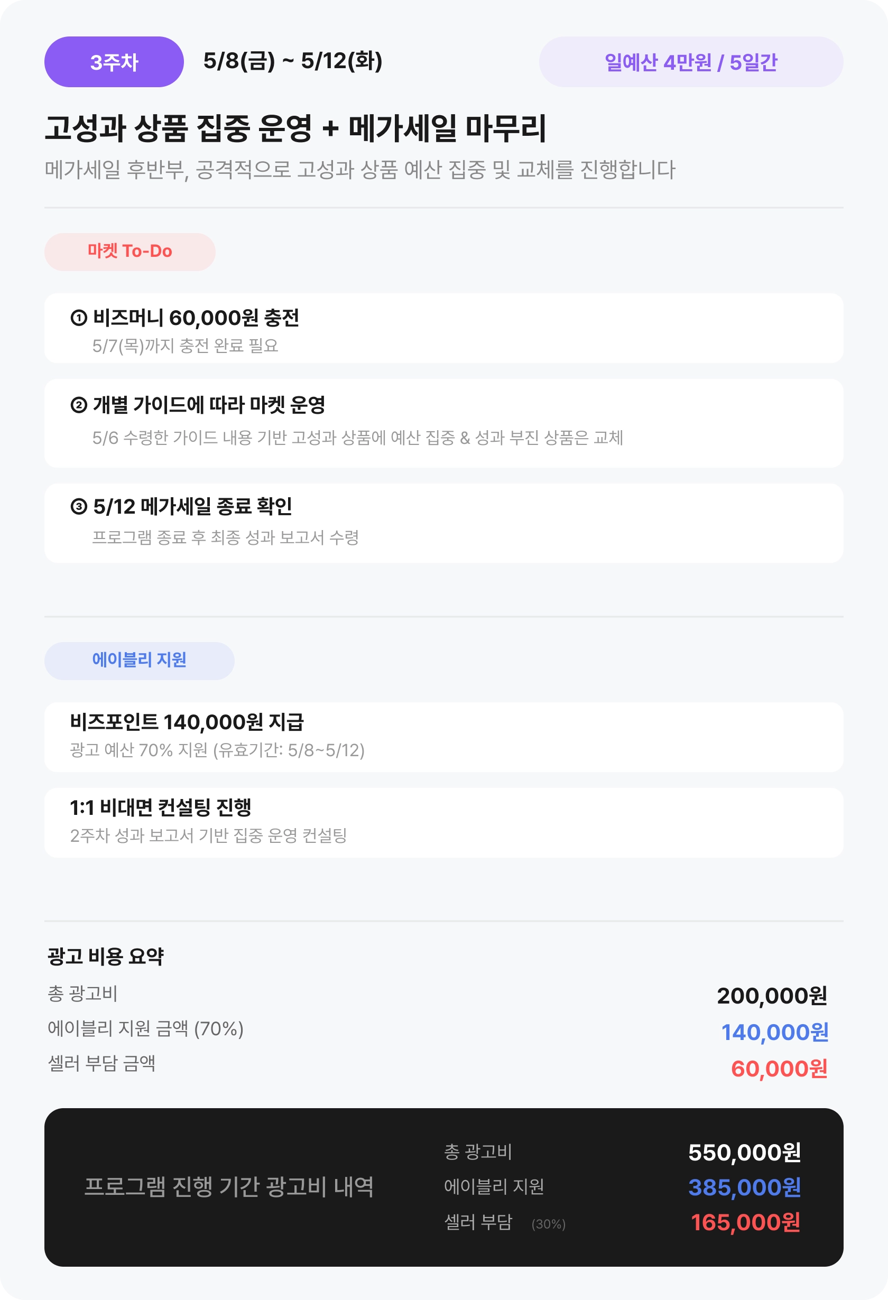This screenshot has height=1300, width=888.
Task: Click circled number 1 icon
Action: click(79, 318)
